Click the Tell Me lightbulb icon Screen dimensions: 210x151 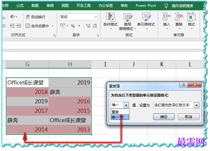point(166,6)
